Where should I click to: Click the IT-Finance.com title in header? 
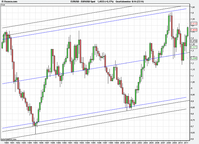pos(9,2)
